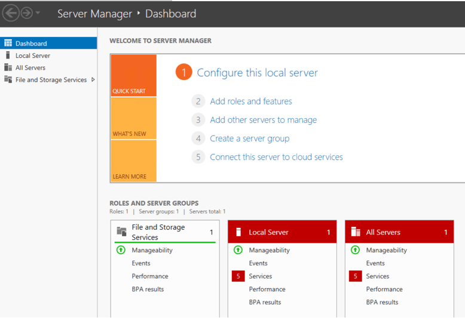Click green Manageability icon in All Servers tile

tap(356, 251)
